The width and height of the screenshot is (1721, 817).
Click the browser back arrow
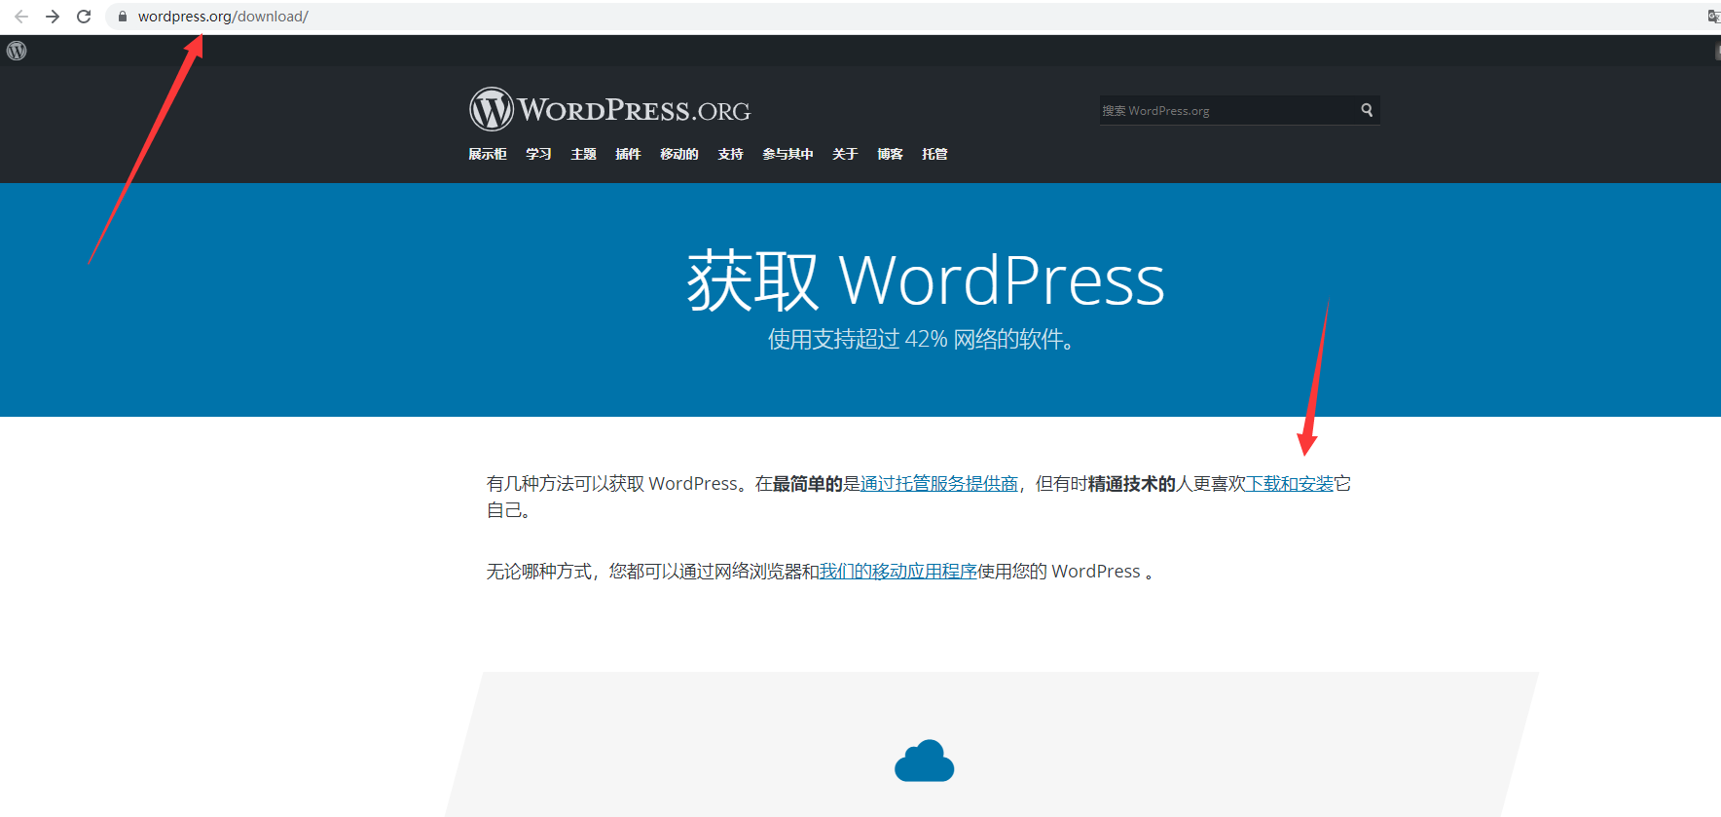pyautogui.click(x=21, y=17)
